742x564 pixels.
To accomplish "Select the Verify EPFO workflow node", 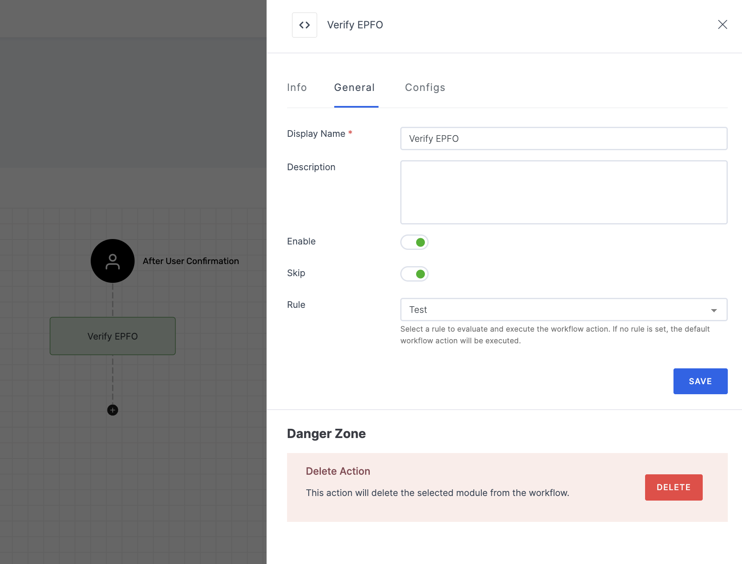I will pos(113,336).
